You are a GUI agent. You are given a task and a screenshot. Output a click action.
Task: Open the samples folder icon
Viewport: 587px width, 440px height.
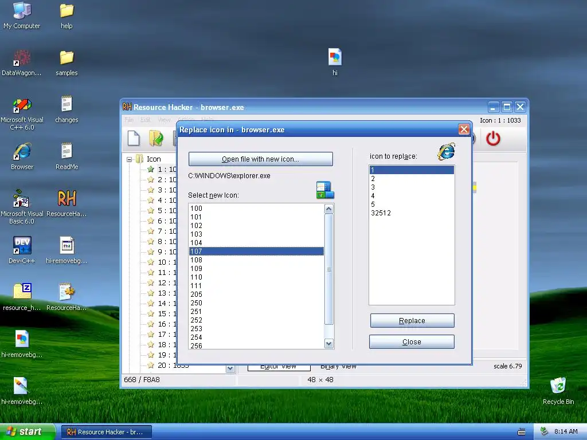[x=66, y=63]
